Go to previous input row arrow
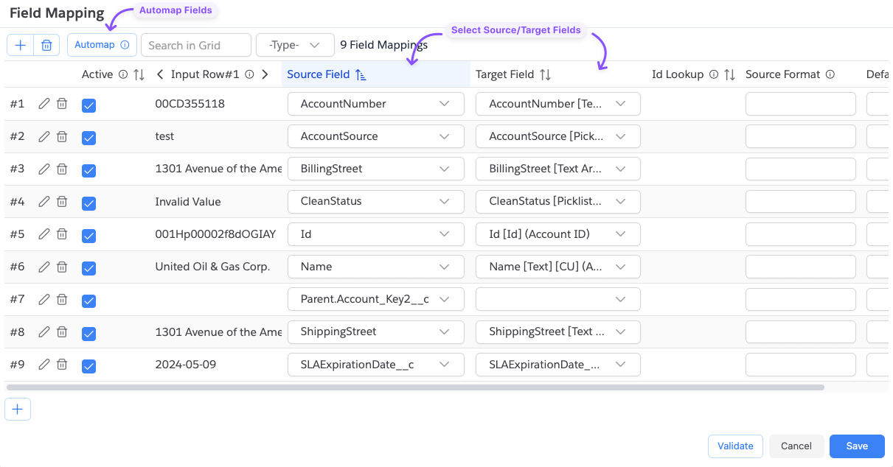Image resolution: width=893 pixels, height=467 pixels. click(x=160, y=74)
